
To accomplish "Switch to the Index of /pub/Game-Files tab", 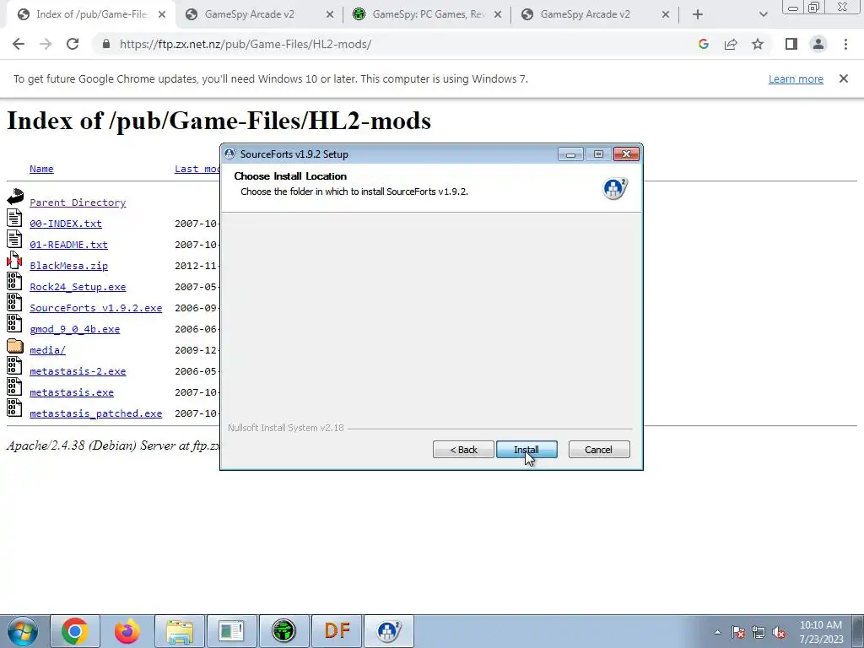I will coord(91,15).
